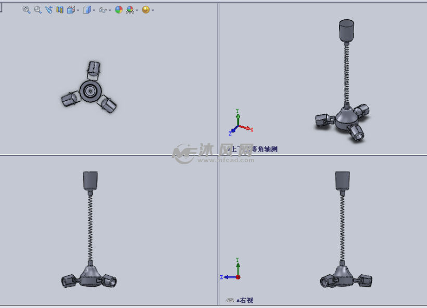The width and height of the screenshot is (427, 308).
Task: Select the Rotate View tool
Action: [48, 9]
